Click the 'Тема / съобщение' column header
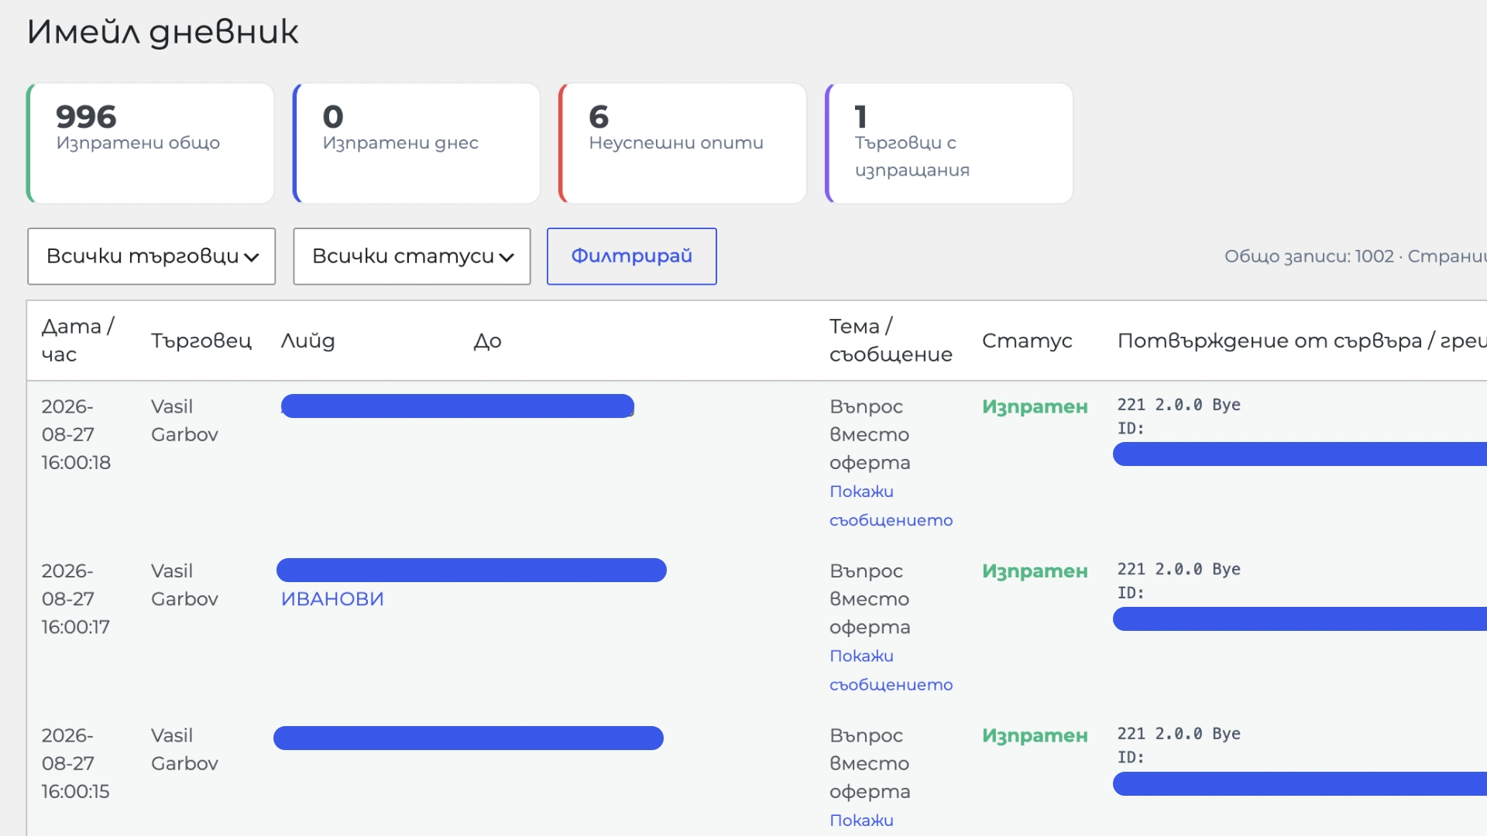 [x=891, y=341]
